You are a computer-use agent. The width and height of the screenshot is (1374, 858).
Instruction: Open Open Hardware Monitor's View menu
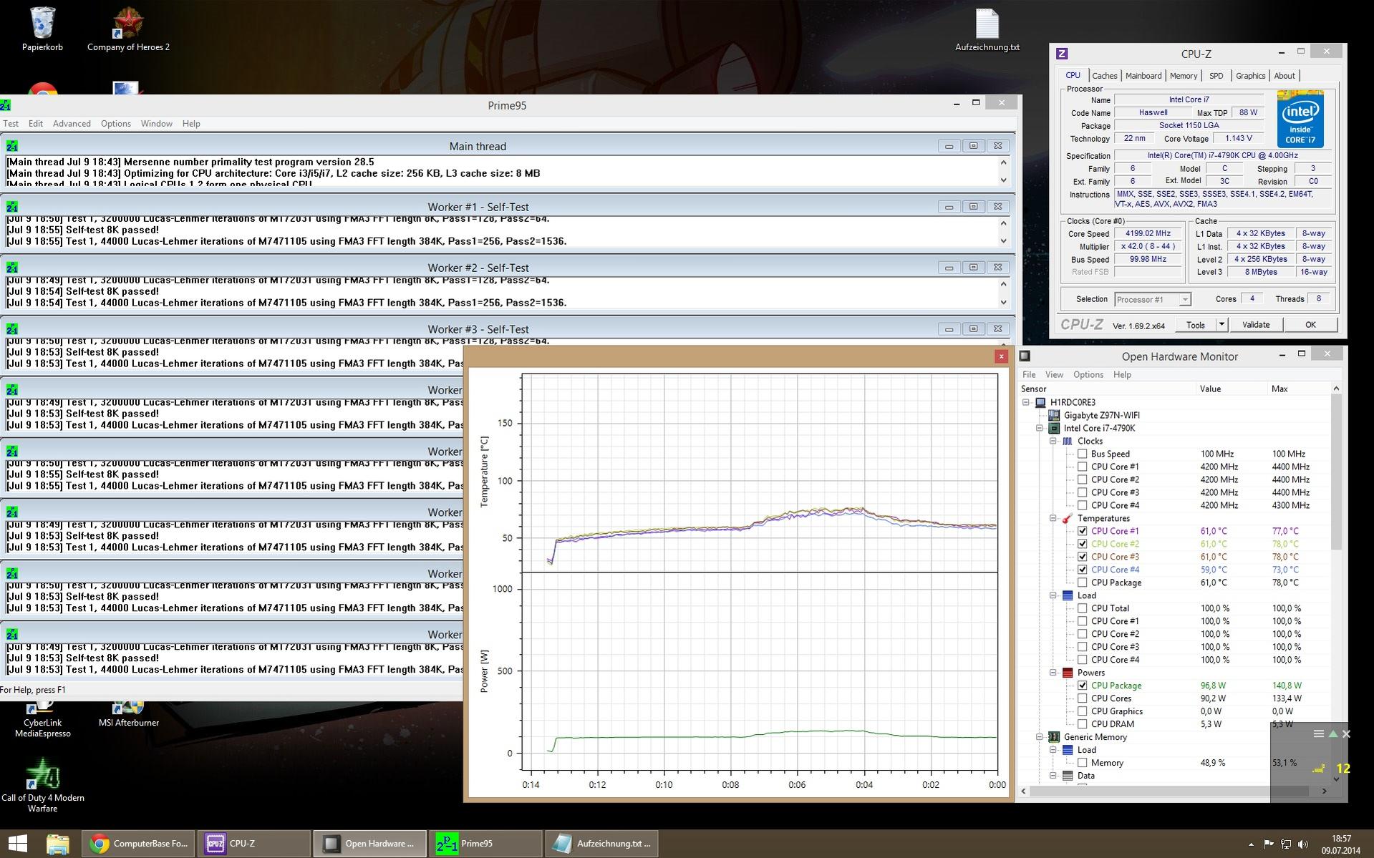click(x=1054, y=375)
